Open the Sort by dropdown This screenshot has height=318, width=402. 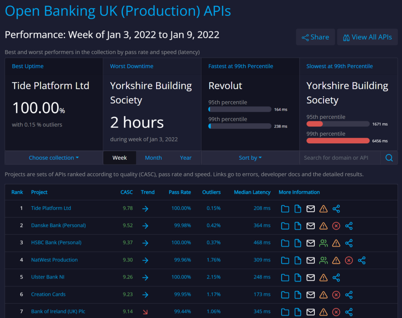(x=250, y=157)
